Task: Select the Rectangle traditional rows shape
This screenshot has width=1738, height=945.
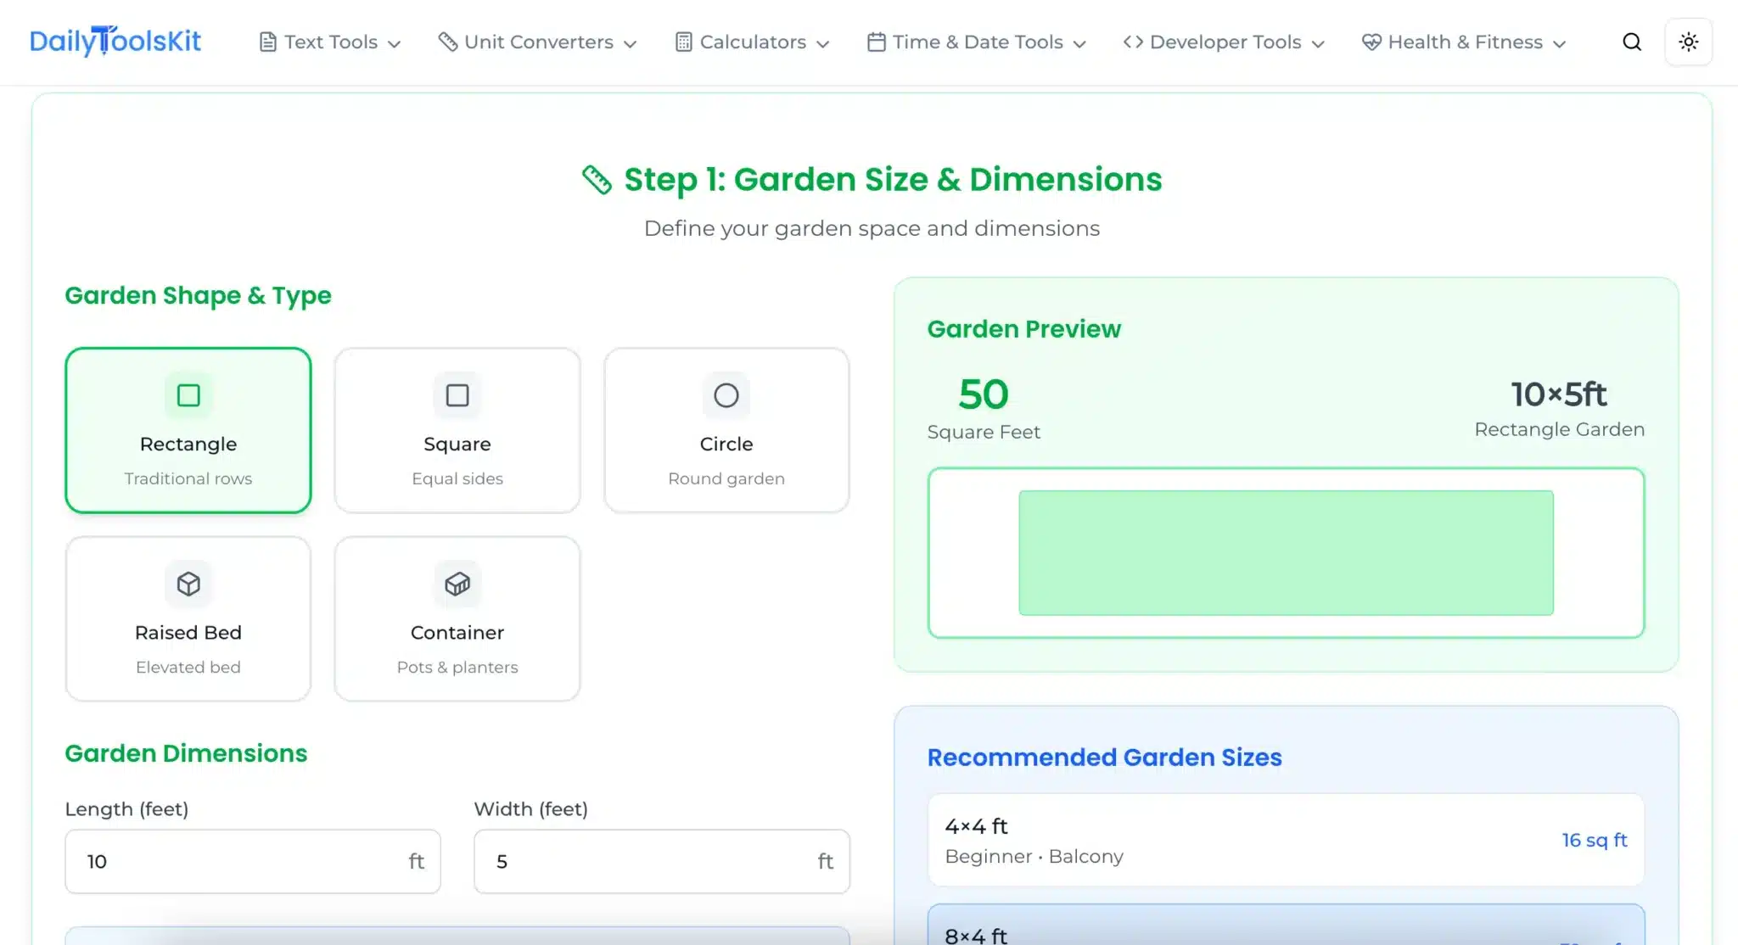Action: click(188, 431)
